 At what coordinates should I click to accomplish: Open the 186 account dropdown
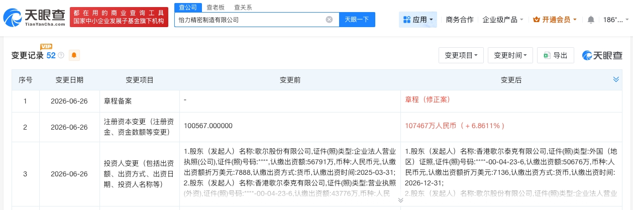[616, 20]
